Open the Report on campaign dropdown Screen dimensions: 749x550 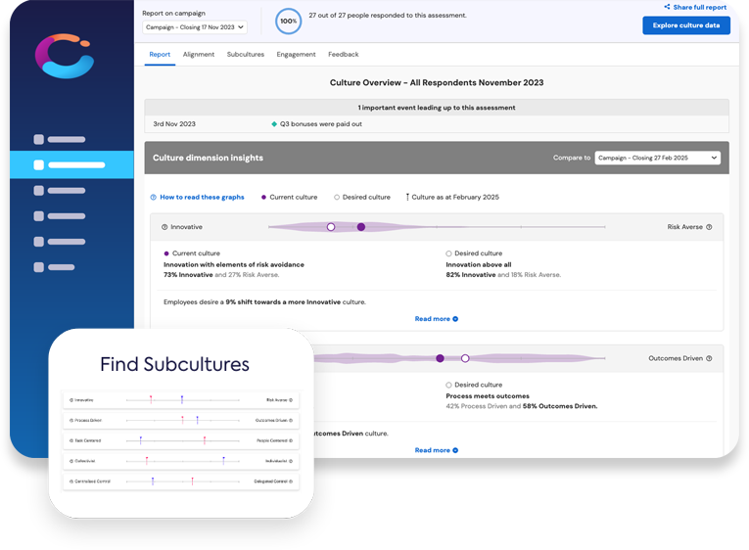194,27
